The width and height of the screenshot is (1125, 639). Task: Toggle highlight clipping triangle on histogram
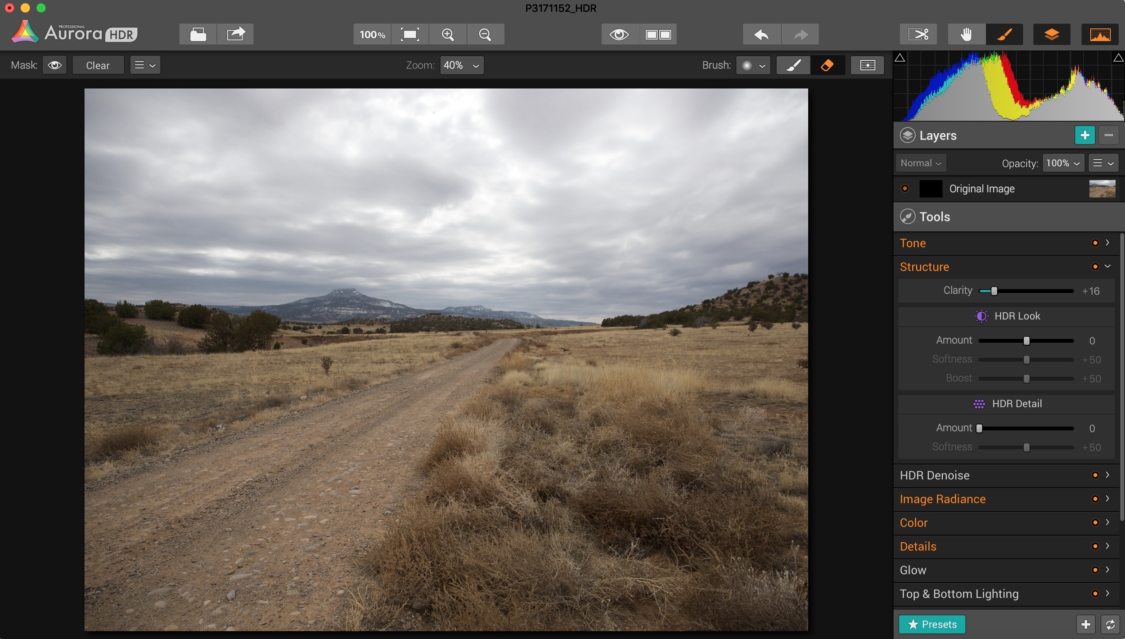tap(1118, 57)
